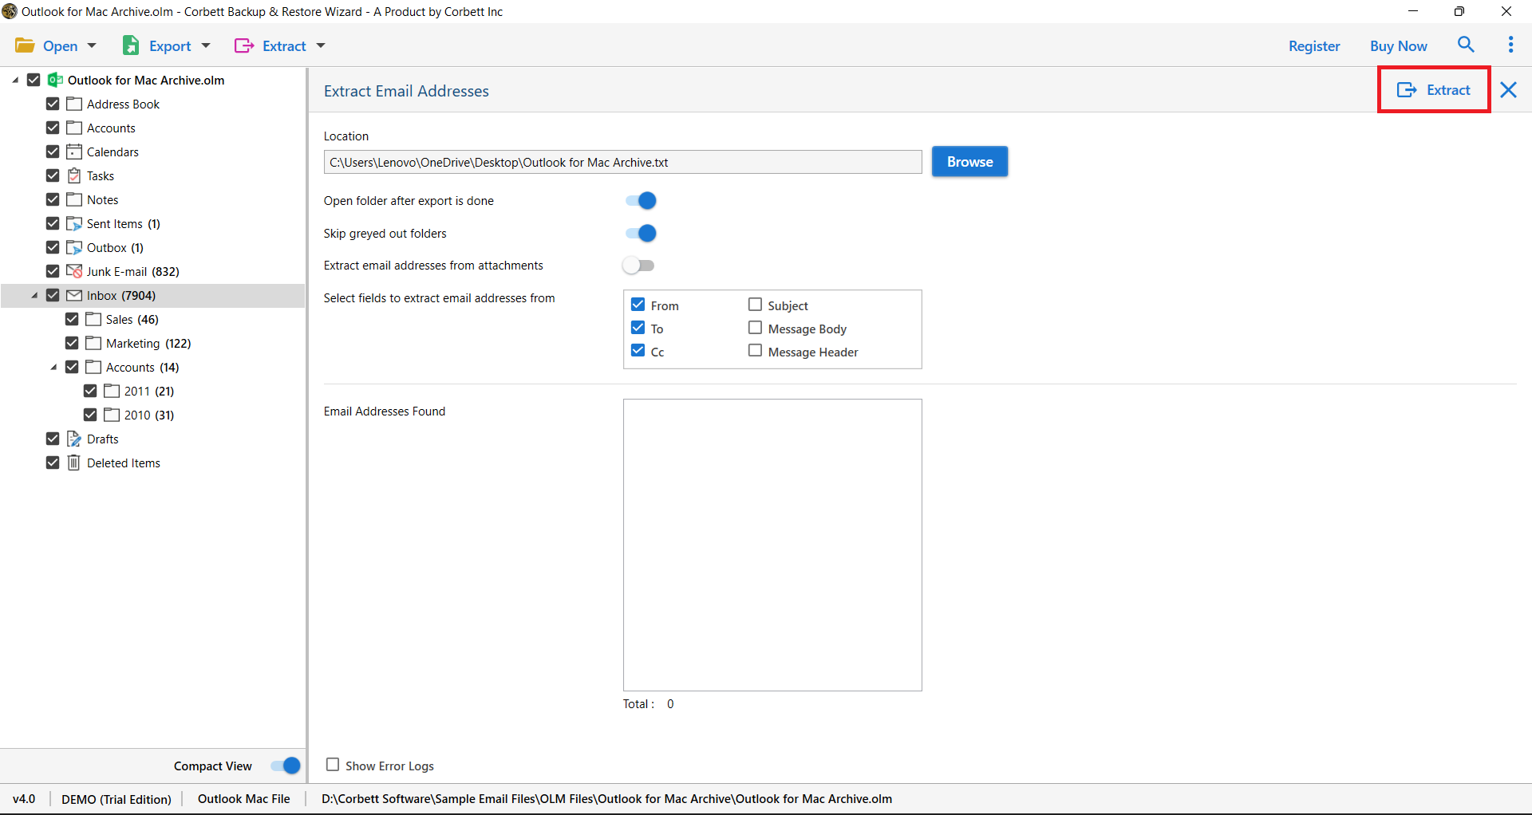Check the Message Header checkbox

tap(755, 350)
